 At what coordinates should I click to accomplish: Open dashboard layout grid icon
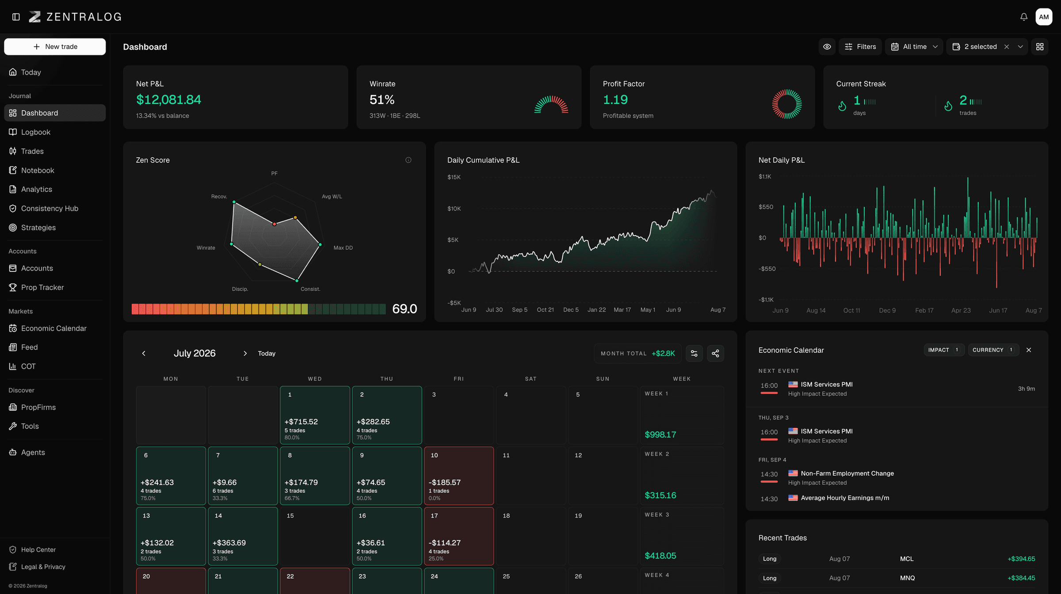point(1040,46)
